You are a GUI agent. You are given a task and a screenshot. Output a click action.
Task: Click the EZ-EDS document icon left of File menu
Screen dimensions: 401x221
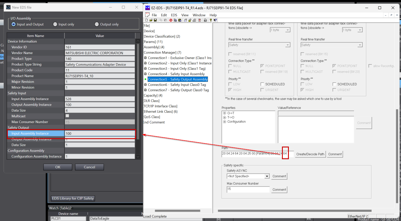[147, 15]
